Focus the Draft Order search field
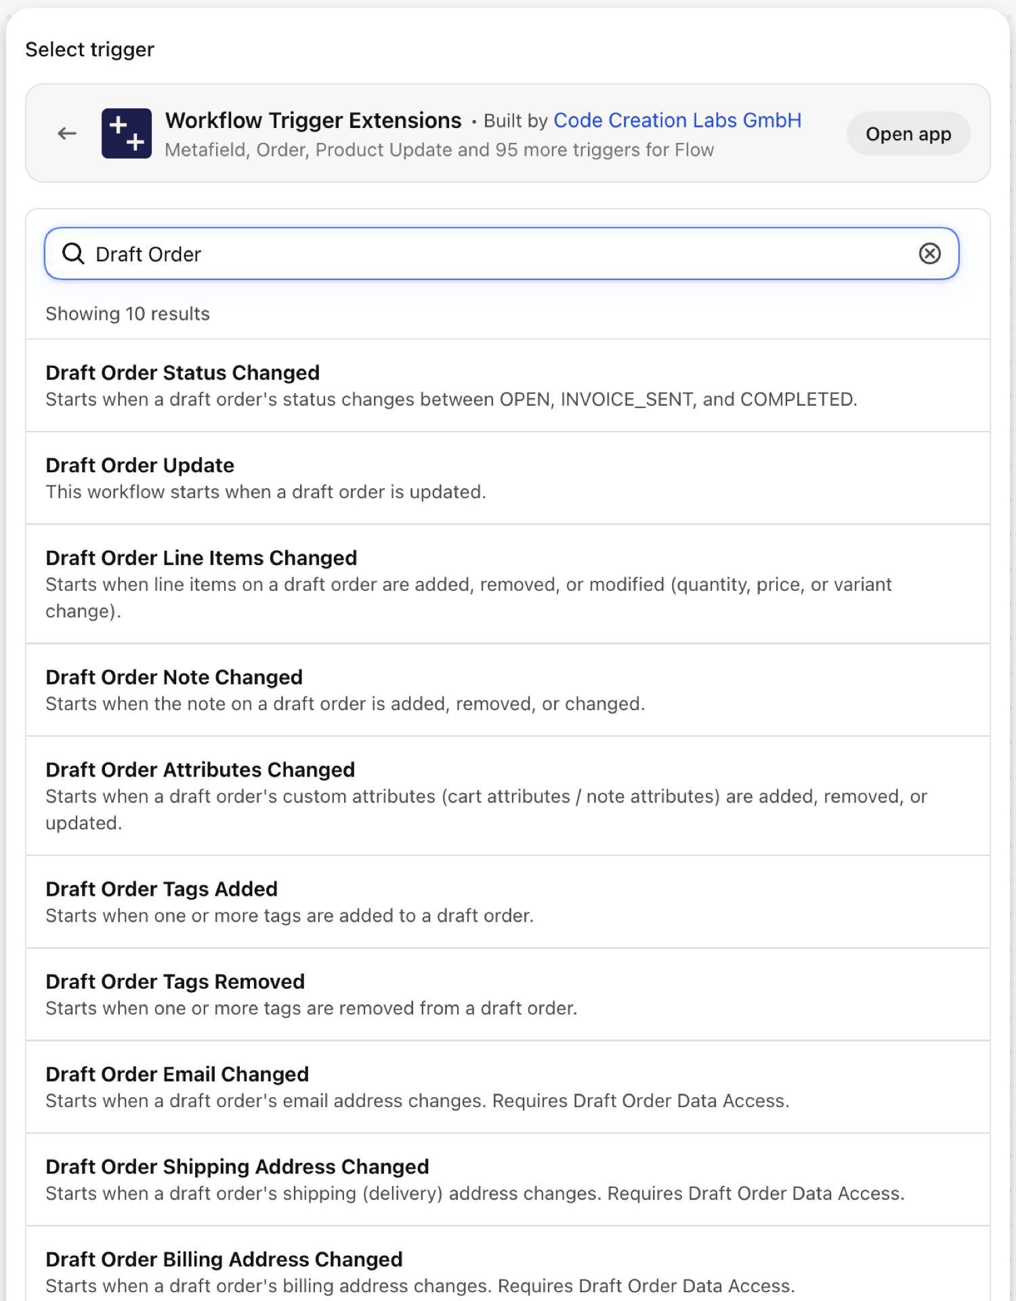 (501, 253)
